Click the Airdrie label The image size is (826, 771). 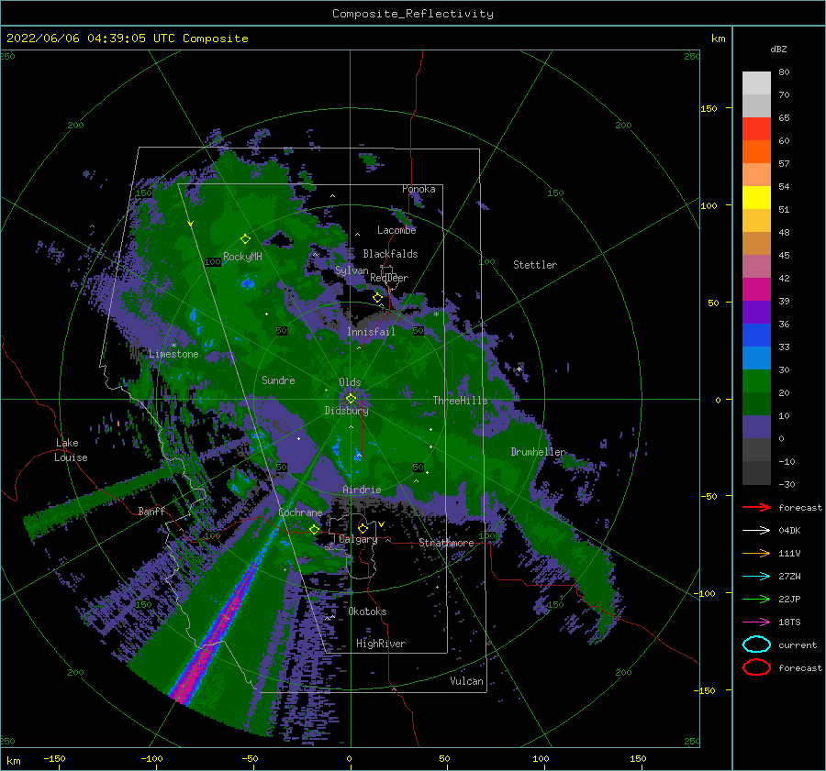click(362, 490)
